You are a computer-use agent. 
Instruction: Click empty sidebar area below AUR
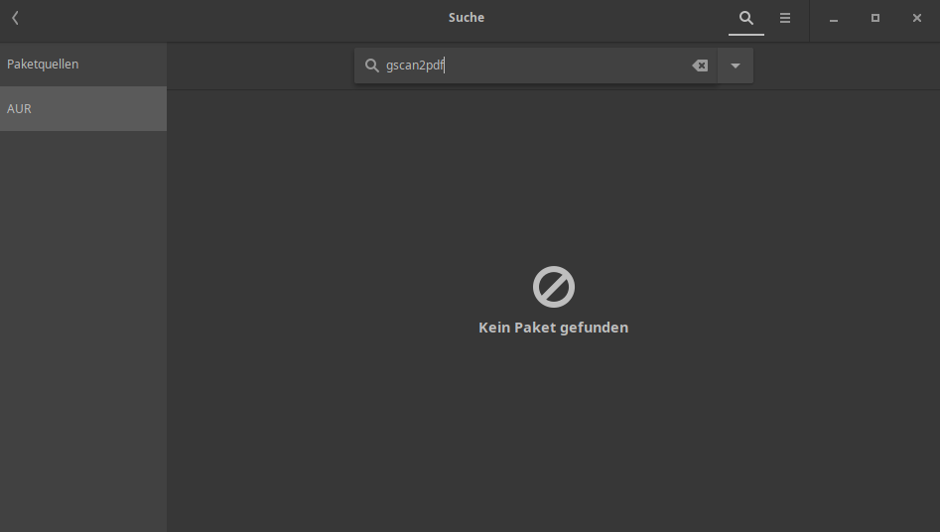click(x=83, y=328)
